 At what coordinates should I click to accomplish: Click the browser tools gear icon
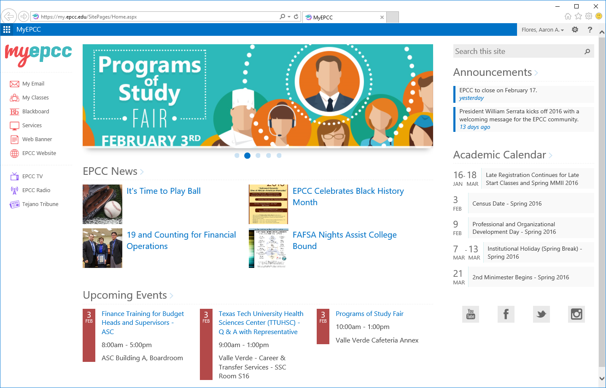coord(589,16)
